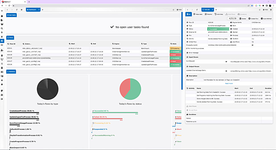This screenshot has height=150, width=276.
Task: Open the Read more! link
Action: click(229, 84)
